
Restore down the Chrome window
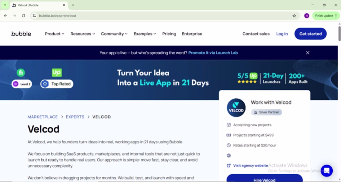pos(324,5)
